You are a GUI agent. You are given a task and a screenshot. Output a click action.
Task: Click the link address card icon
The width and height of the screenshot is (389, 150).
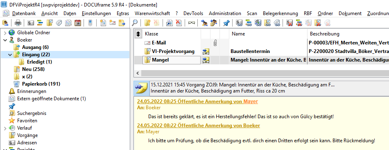(x=239, y=23)
